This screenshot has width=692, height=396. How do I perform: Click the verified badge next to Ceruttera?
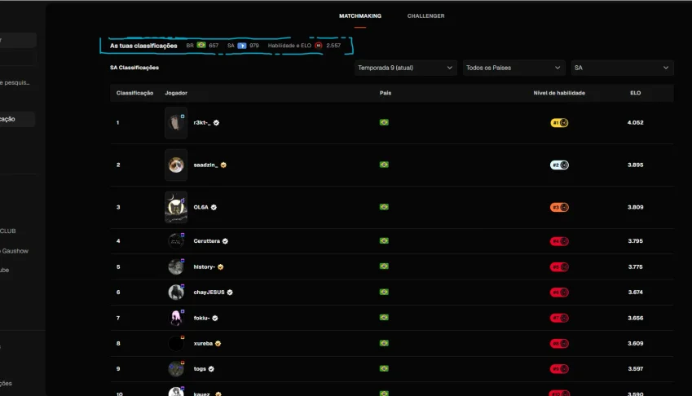[x=225, y=241]
